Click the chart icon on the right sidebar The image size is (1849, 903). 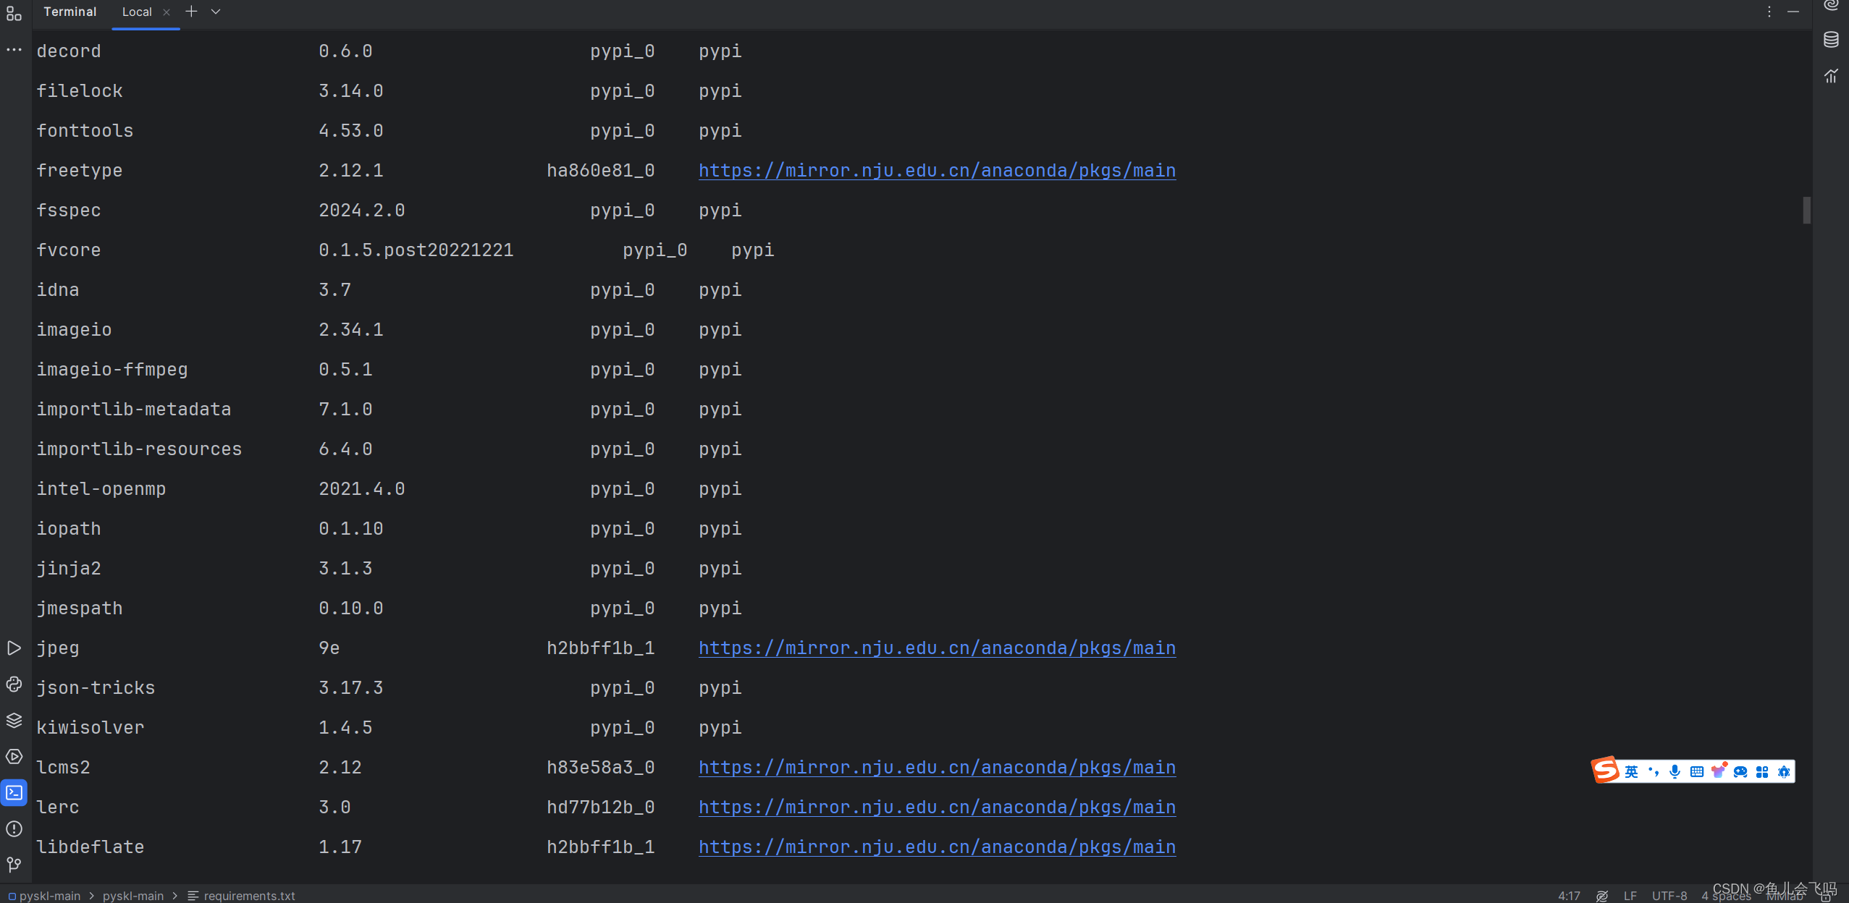[x=1832, y=76]
